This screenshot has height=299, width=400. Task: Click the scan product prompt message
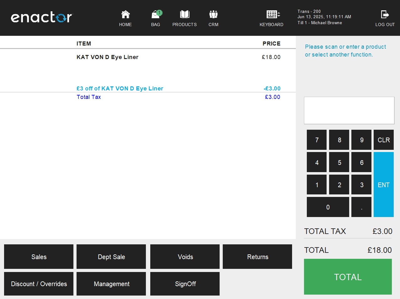click(x=345, y=51)
